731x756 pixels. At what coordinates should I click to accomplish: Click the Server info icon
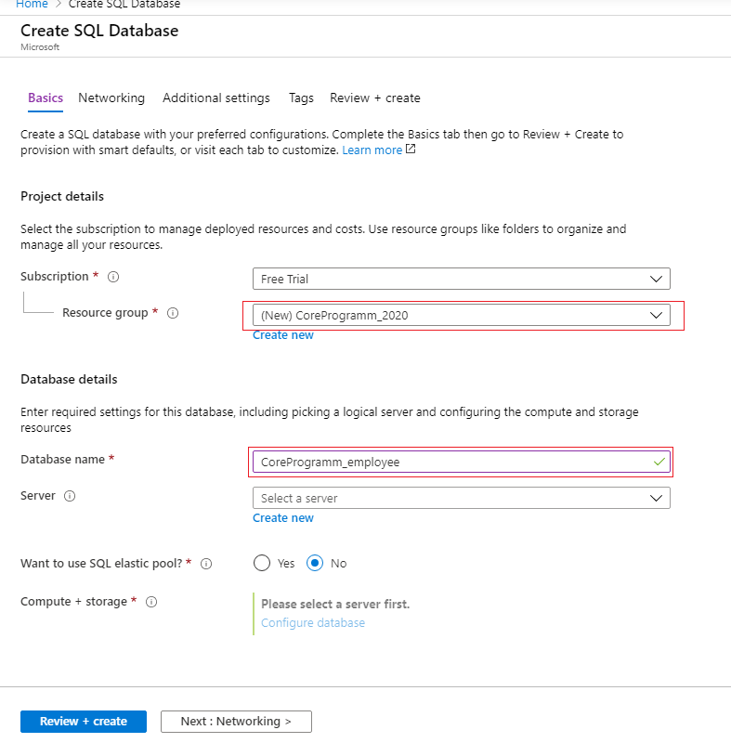tap(70, 496)
